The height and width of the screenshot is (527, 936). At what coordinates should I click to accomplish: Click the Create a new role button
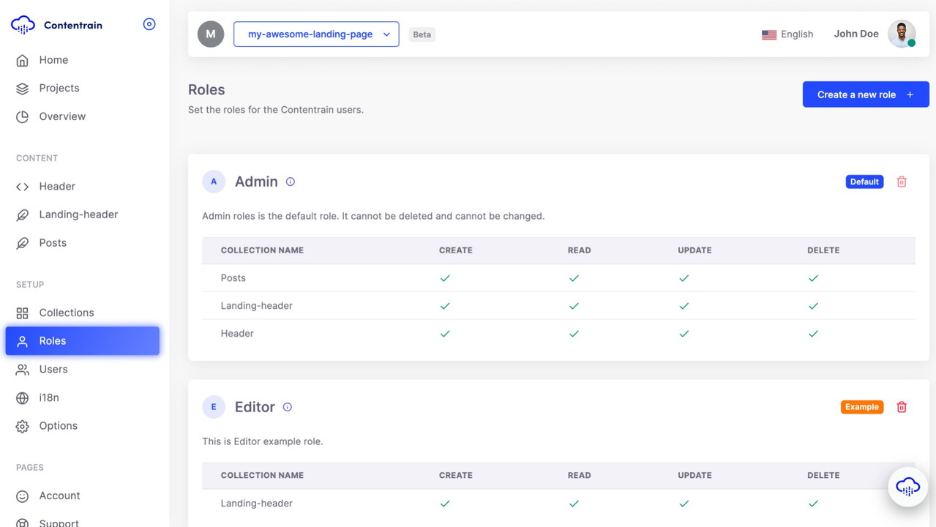[865, 94]
